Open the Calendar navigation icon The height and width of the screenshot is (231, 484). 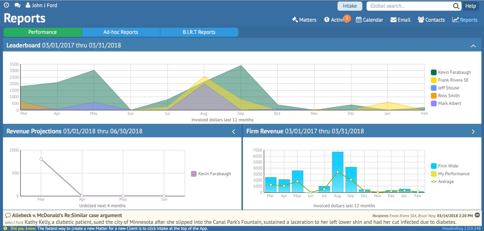click(359, 20)
